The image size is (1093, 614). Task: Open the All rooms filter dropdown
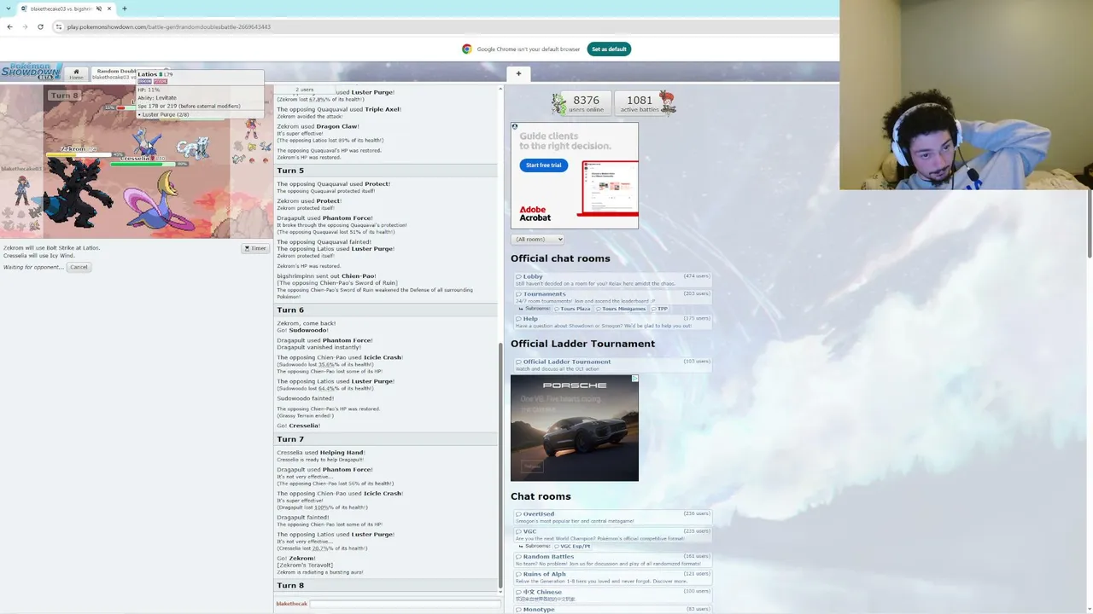point(538,239)
